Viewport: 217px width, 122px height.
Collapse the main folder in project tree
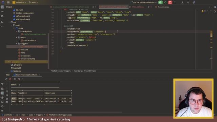click(x=12, y=25)
